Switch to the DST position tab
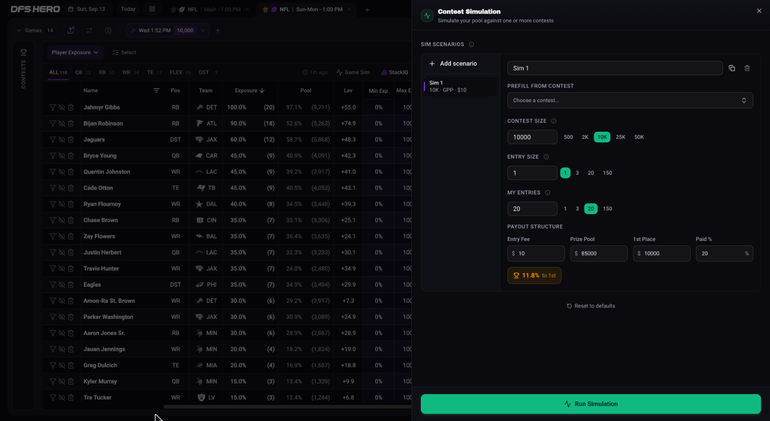 pyautogui.click(x=208, y=73)
